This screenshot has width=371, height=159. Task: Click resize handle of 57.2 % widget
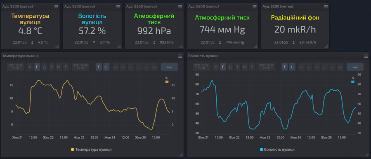tap(119, 47)
